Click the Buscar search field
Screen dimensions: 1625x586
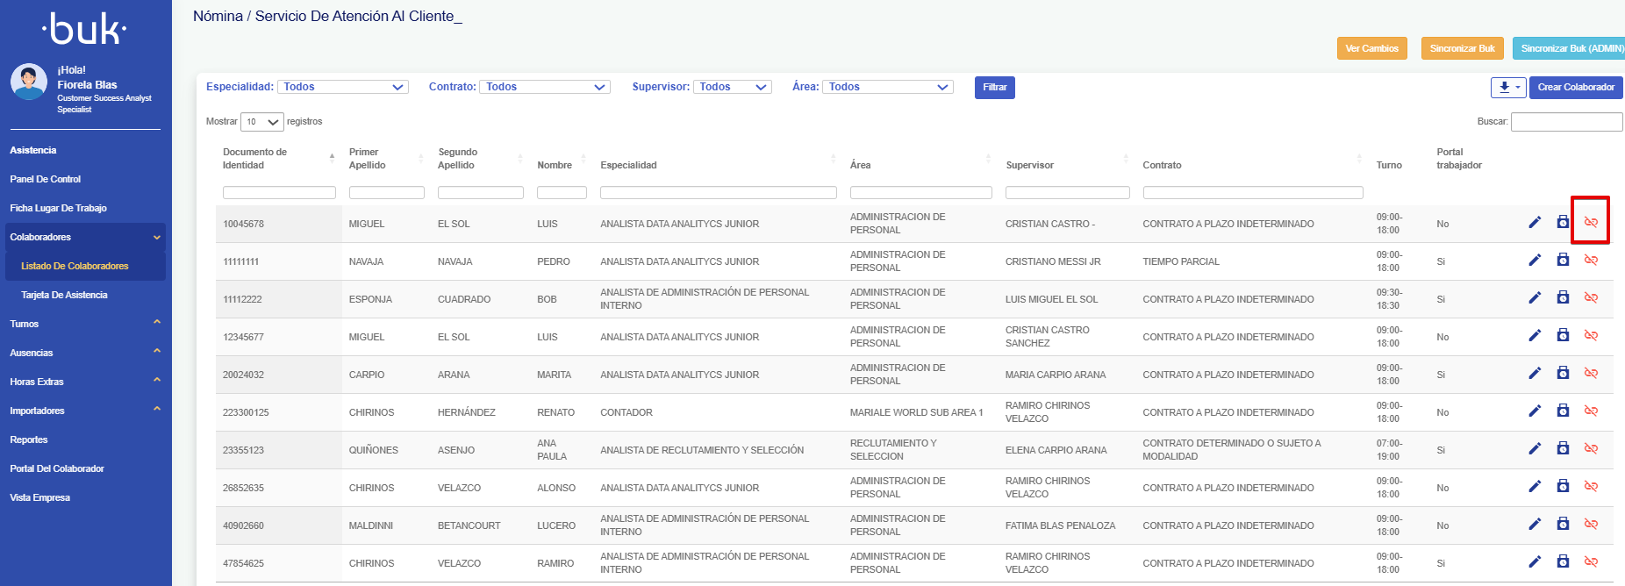[1566, 122]
